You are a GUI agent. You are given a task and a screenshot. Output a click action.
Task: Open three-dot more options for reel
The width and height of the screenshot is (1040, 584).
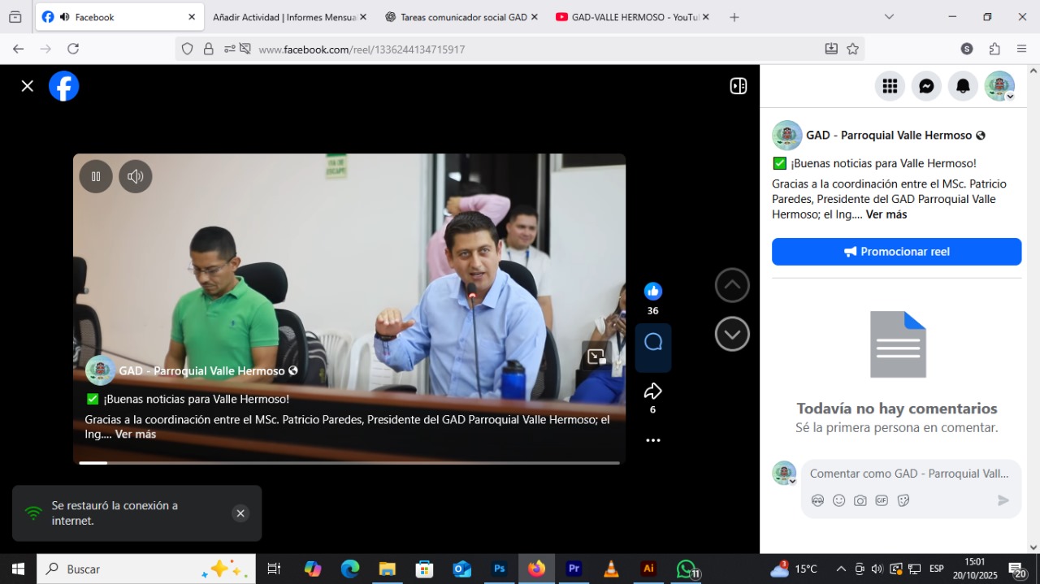tap(652, 440)
